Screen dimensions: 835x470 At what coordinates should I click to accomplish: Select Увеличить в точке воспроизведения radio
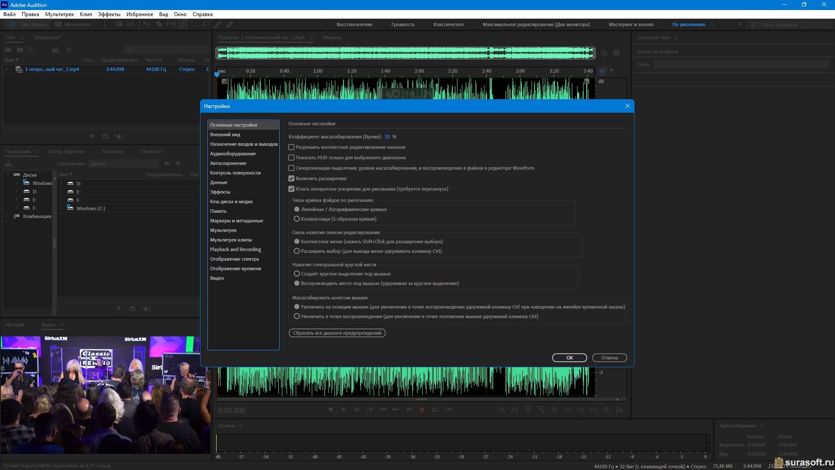click(297, 317)
